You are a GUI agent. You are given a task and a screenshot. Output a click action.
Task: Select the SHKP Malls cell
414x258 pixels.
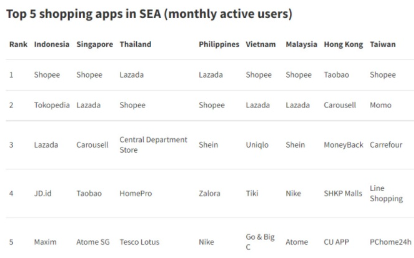click(x=343, y=193)
